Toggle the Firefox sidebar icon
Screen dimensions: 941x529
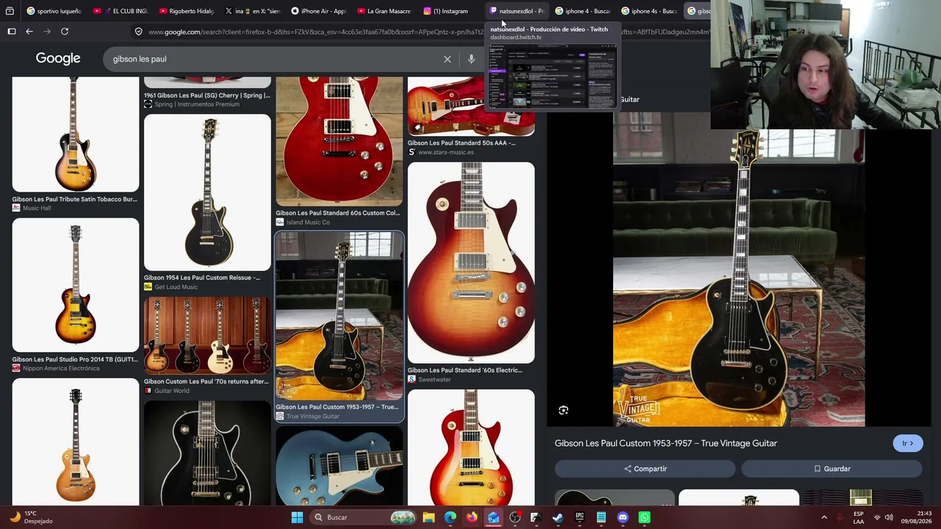pyautogui.click(x=12, y=32)
